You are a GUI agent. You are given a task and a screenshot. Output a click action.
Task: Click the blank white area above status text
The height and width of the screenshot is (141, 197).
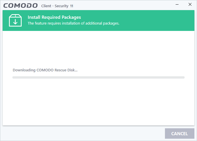99,49
